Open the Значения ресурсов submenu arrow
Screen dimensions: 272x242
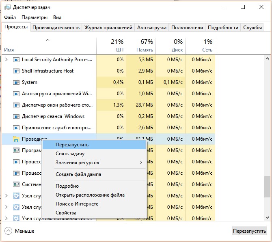click(x=141, y=163)
